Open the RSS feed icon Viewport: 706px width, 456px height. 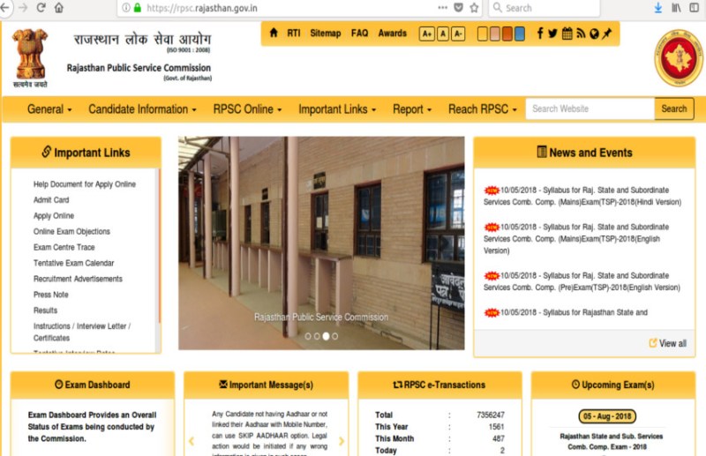point(581,34)
